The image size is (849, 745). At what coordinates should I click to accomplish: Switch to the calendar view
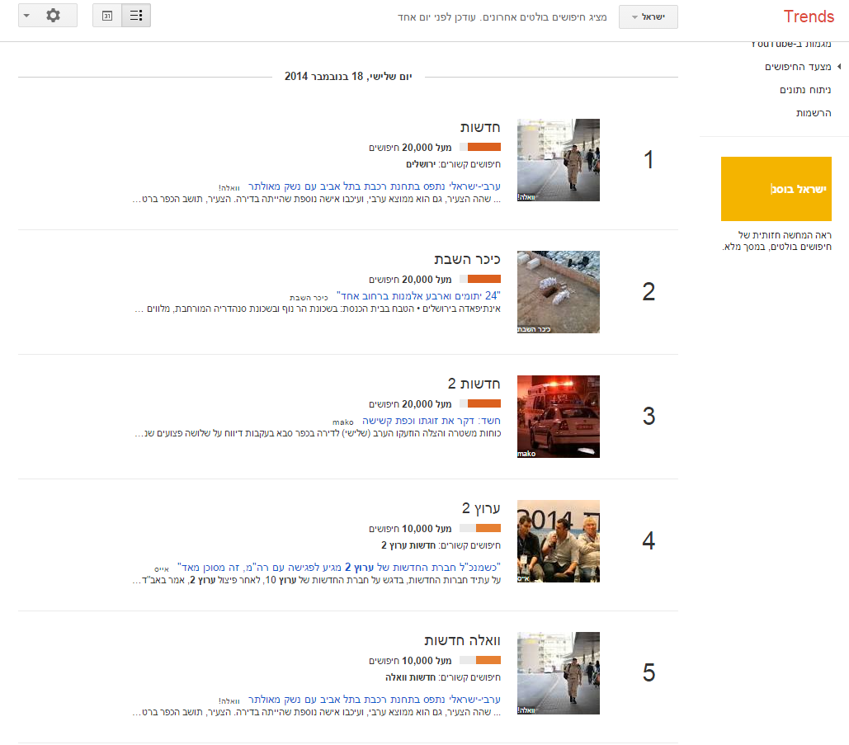[107, 16]
